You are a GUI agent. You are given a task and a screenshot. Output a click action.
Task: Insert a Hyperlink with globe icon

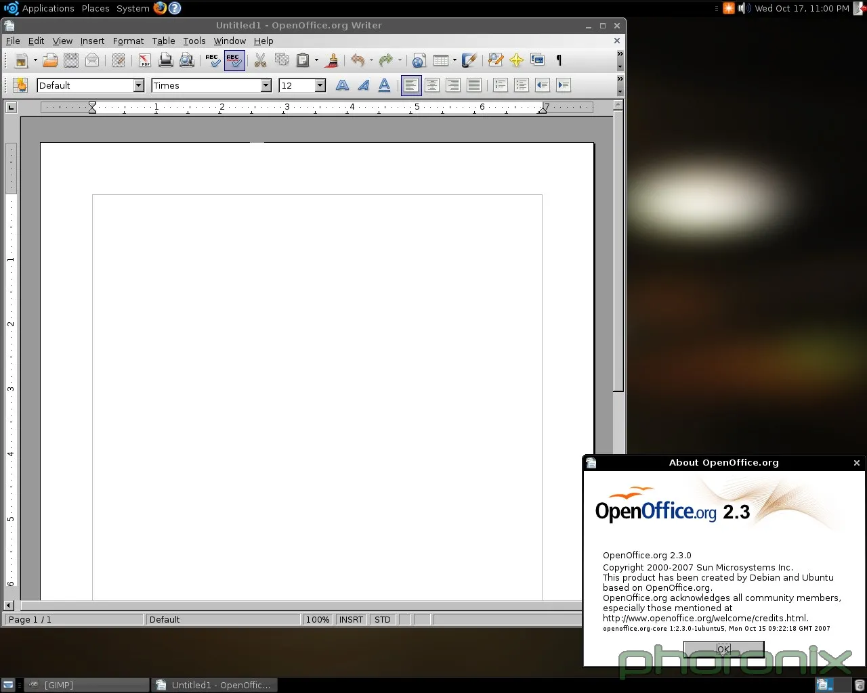(419, 60)
